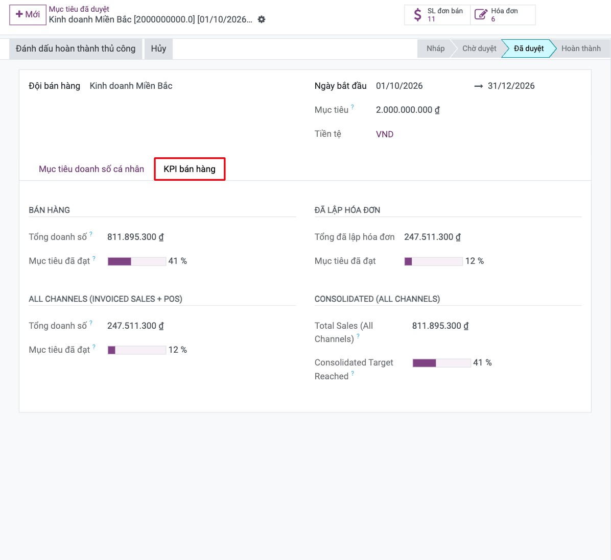The image size is (611, 560).
Task: Click the Tiền tệ field label
Action: [x=327, y=134]
